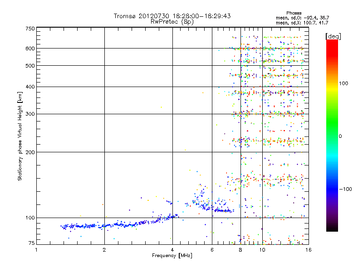Click the x-axis tick label "2"
The width and height of the screenshot is (363, 272).
click(104, 250)
